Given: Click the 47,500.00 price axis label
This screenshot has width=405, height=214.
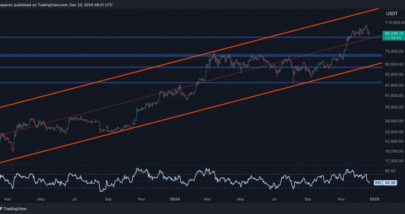Looking at the screenshot, I should click(x=394, y=85).
